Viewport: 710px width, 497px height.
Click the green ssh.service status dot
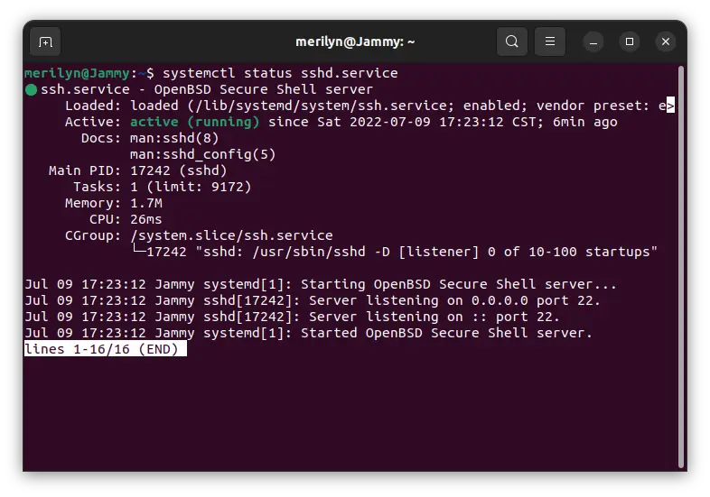[31, 89]
